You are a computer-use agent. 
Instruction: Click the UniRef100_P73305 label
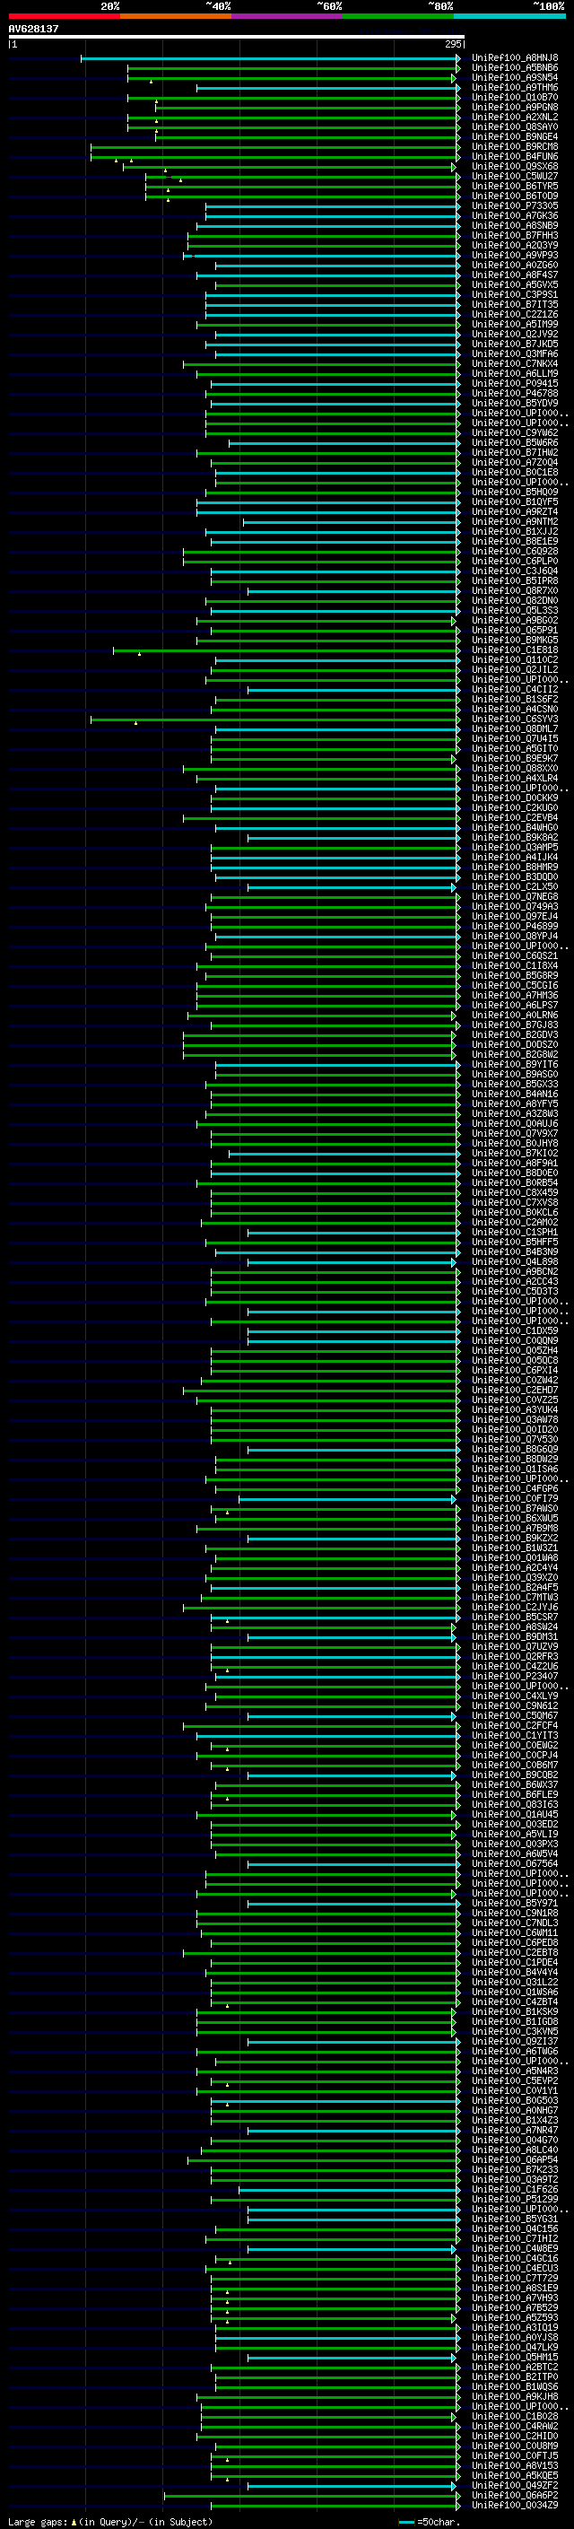point(515,206)
